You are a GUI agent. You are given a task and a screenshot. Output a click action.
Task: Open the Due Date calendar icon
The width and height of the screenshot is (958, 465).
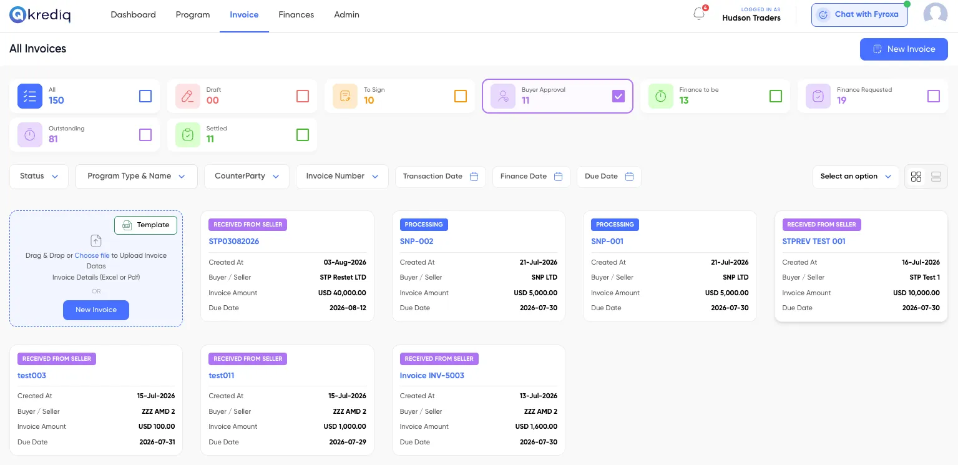pos(629,177)
